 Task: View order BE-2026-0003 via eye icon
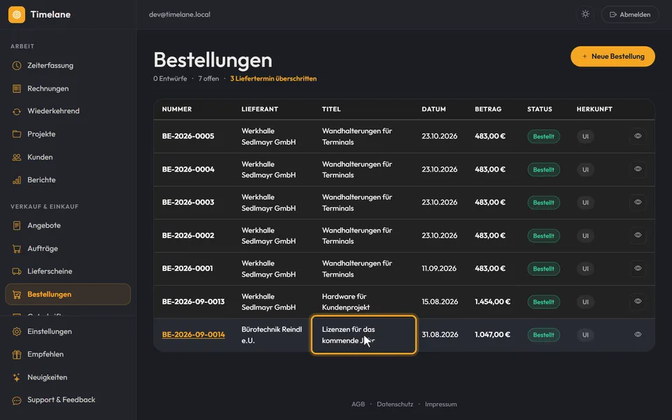coord(638,202)
